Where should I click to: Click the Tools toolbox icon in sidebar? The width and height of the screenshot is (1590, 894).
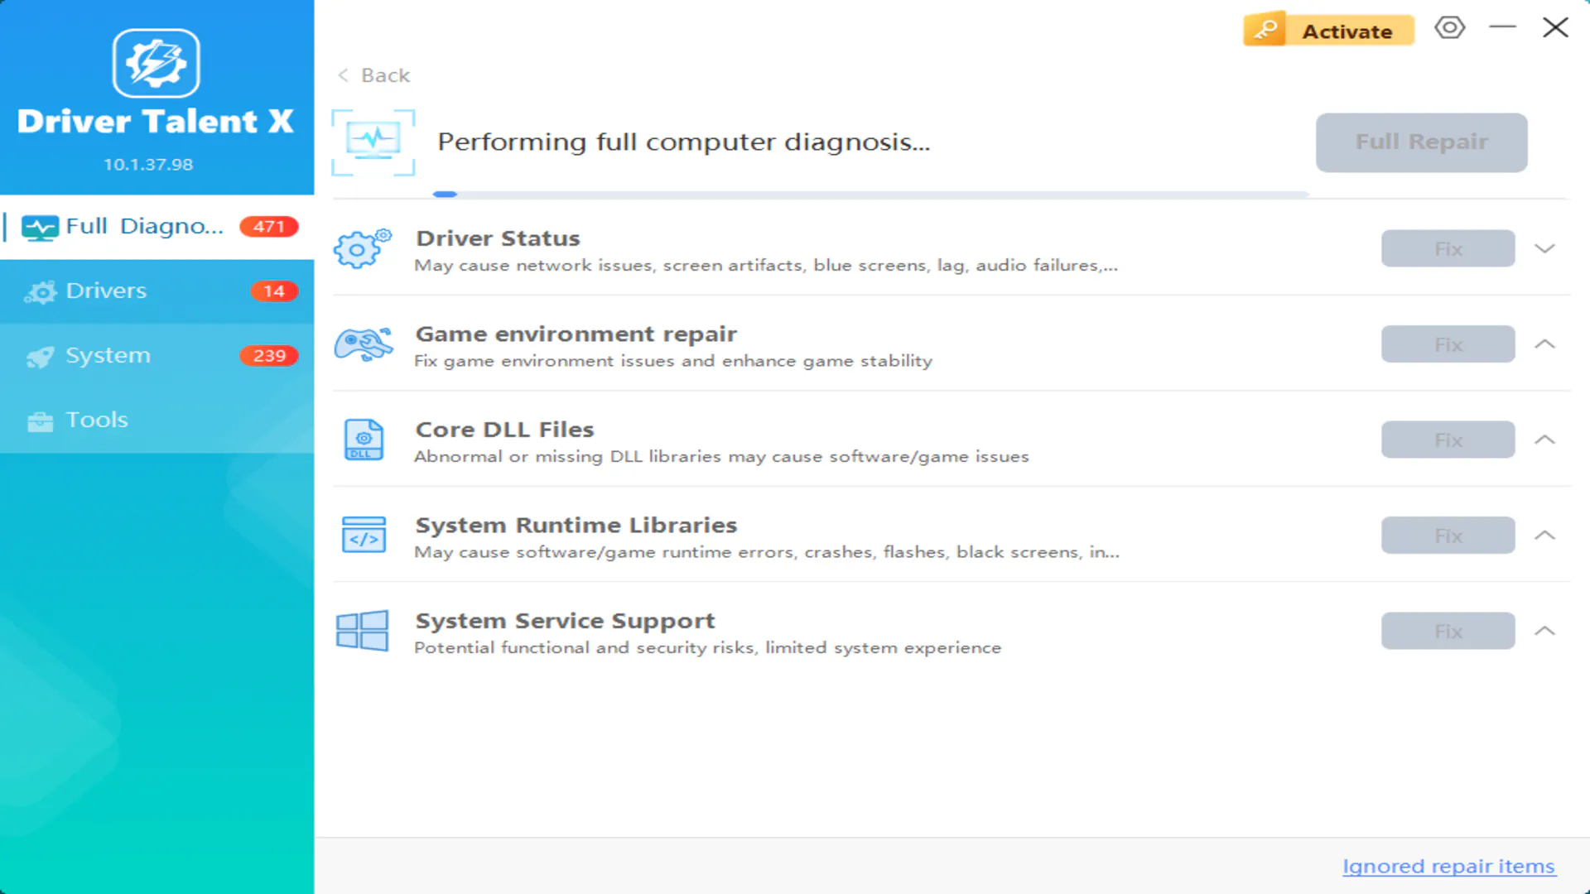coord(40,421)
